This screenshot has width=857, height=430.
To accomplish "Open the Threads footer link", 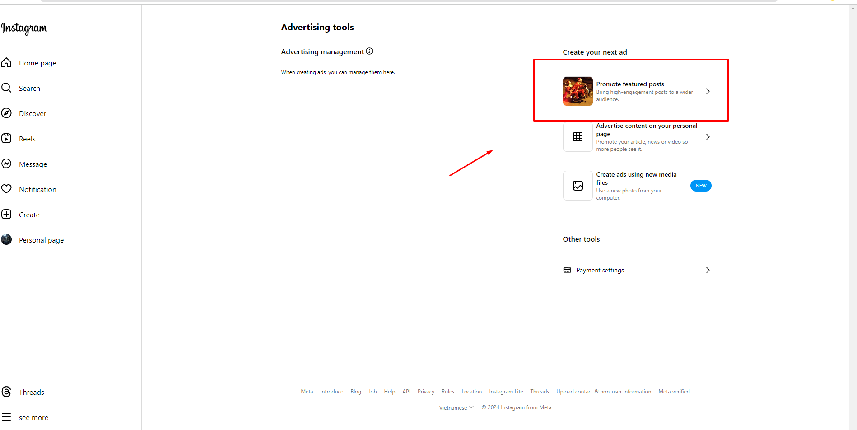I will pos(540,392).
